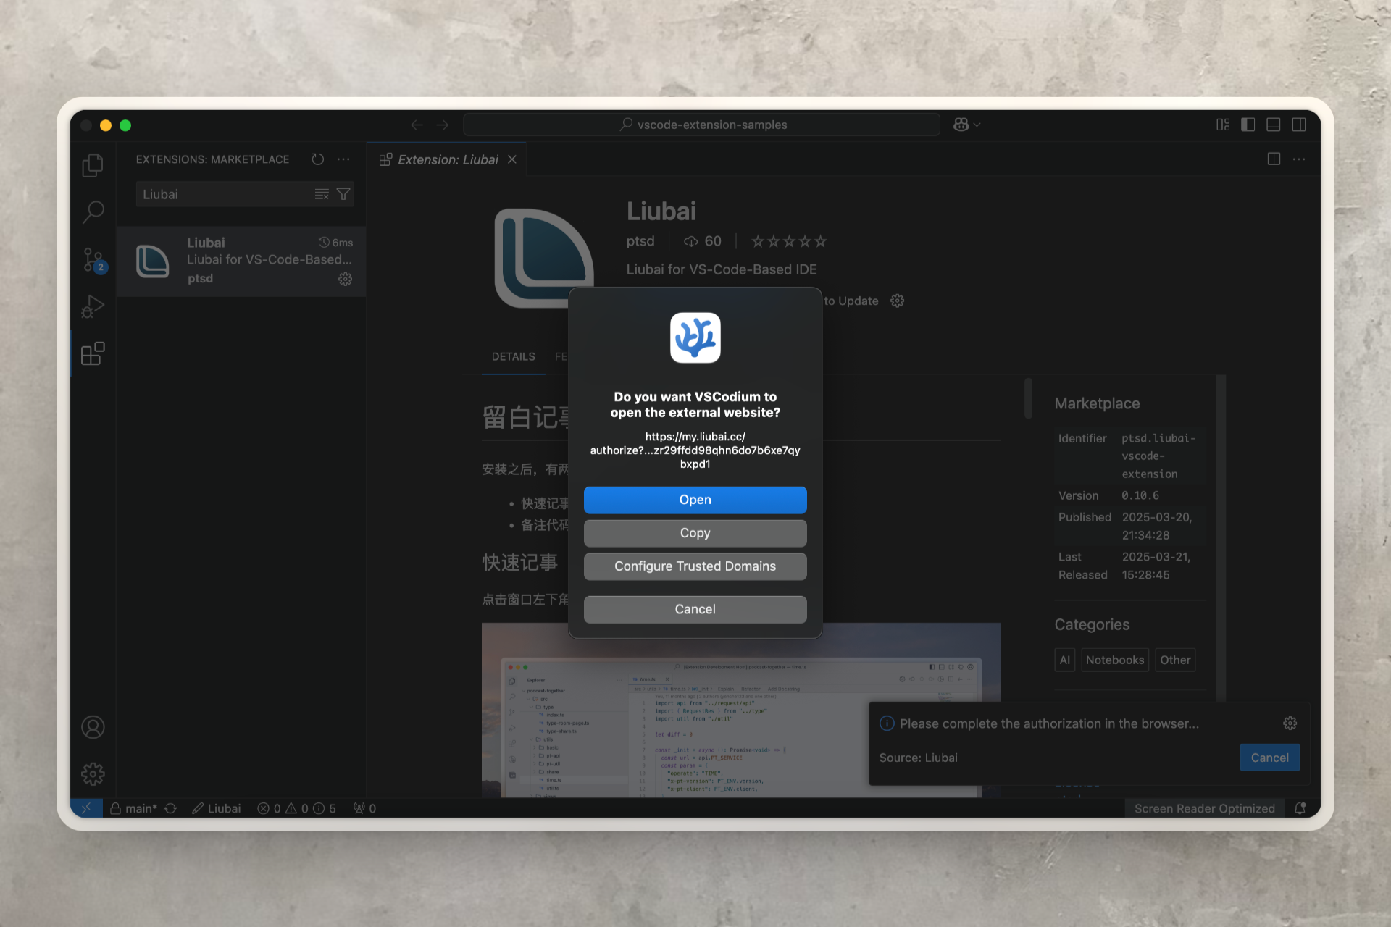Image resolution: width=1391 pixels, height=927 pixels.
Task: Open Source Control view with badge
Action: click(93, 260)
